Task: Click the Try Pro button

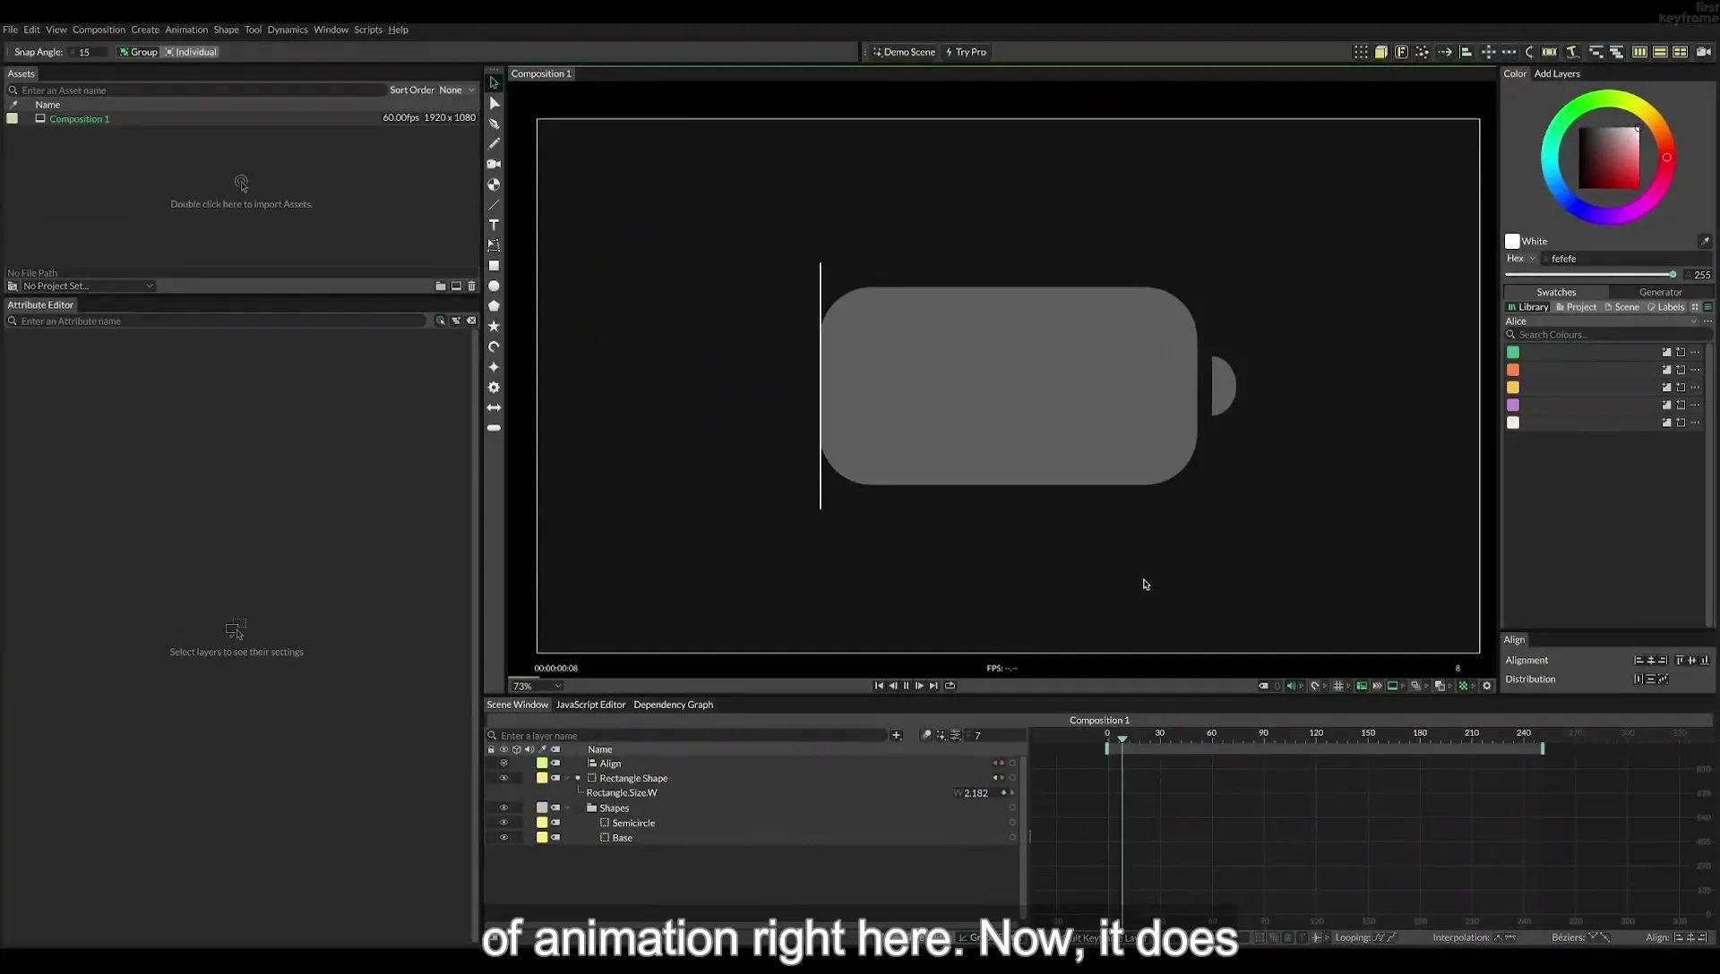Action: [966, 52]
